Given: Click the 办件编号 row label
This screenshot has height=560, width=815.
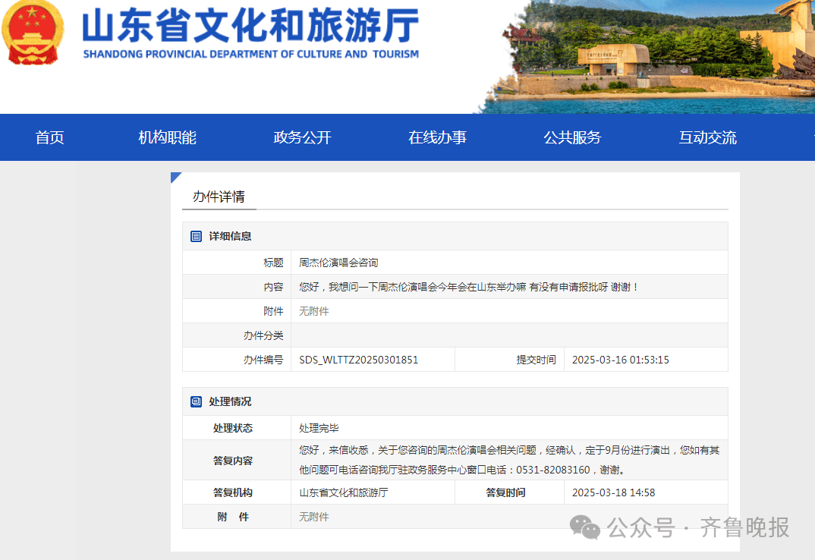Looking at the screenshot, I should [263, 360].
